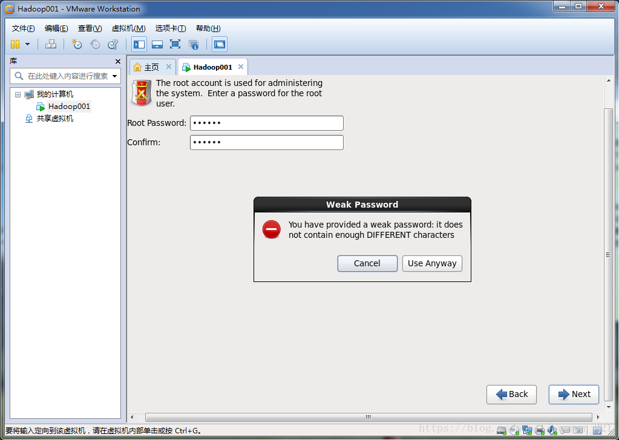The image size is (619, 440).
Task: Click the scroll right arrow
Action: (x=598, y=417)
